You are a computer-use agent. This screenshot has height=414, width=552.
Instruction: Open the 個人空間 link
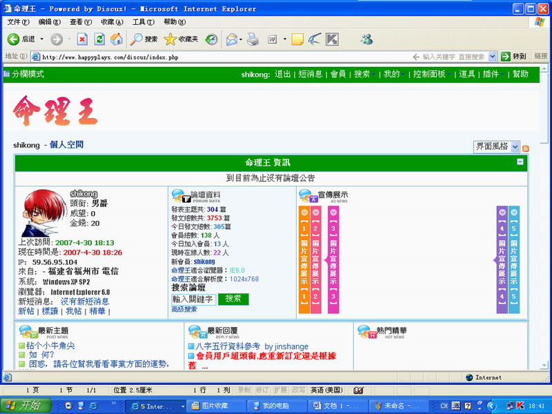pos(66,145)
